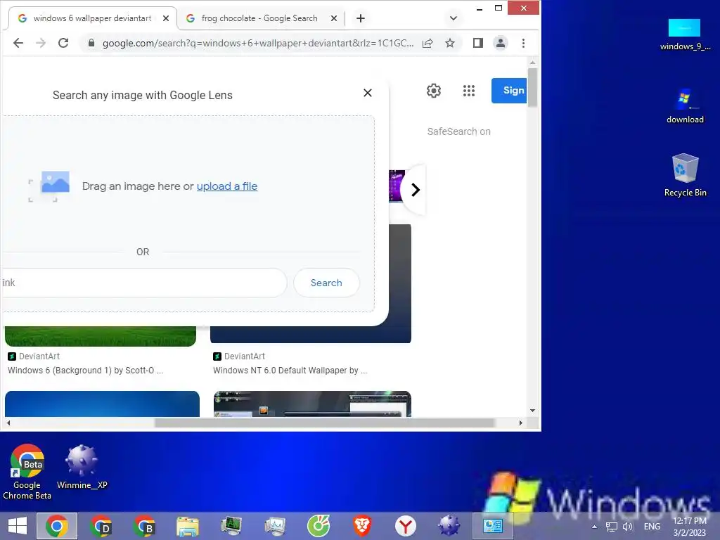Screen dimensions: 720x540
Task: Click SafeSearch on label
Action: 458,131
